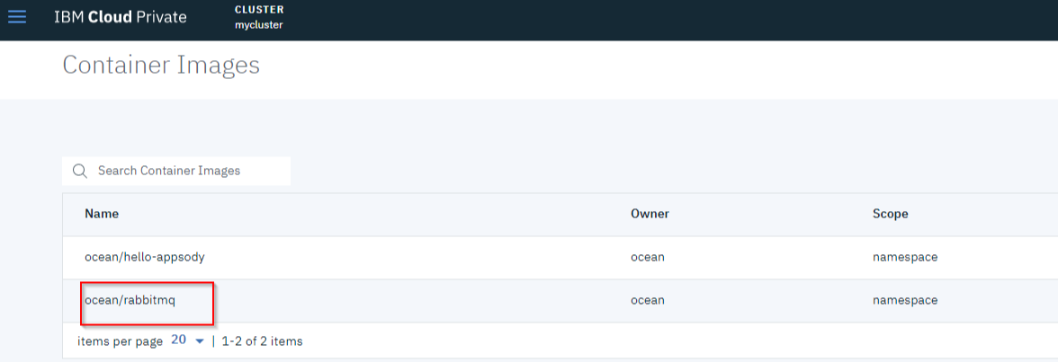Sort by the Owner column header
Image resolution: width=1058 pixels, height=362 pixels.
pyautogui.click(x=650, y=214)
